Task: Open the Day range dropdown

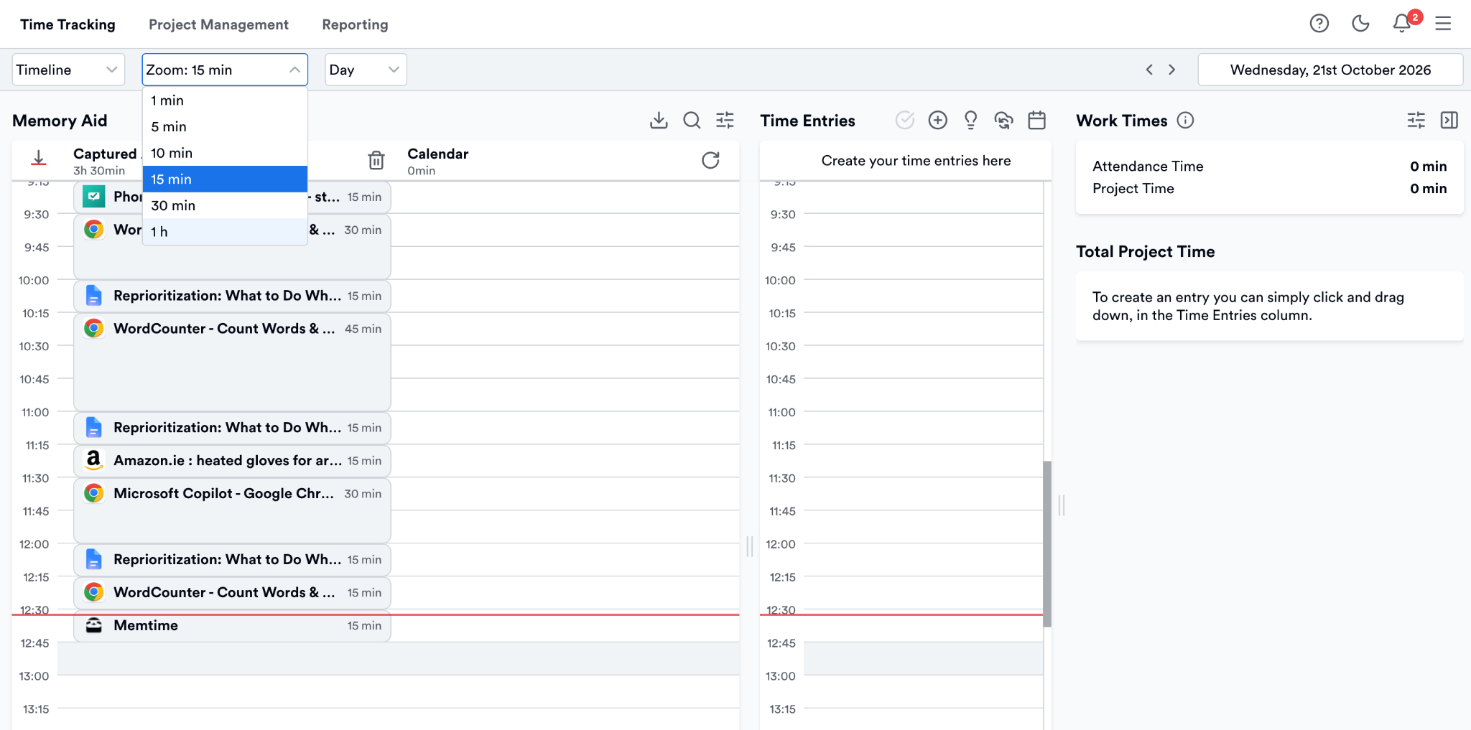Action: (366, 70)
